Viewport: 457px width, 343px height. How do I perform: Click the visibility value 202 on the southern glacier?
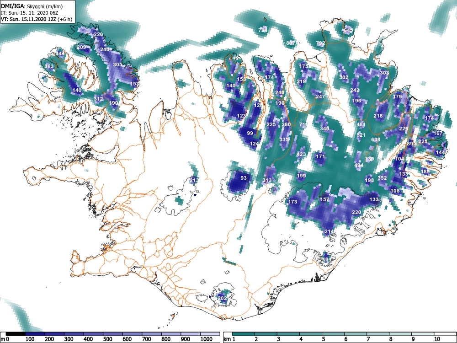click(x=222, y=298)
